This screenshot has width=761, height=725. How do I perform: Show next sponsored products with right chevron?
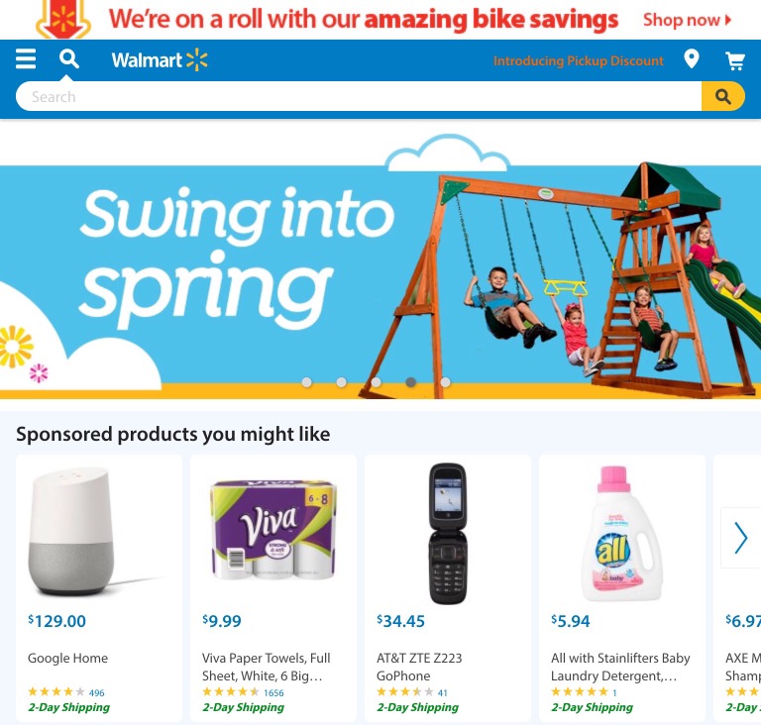[740, 538]
